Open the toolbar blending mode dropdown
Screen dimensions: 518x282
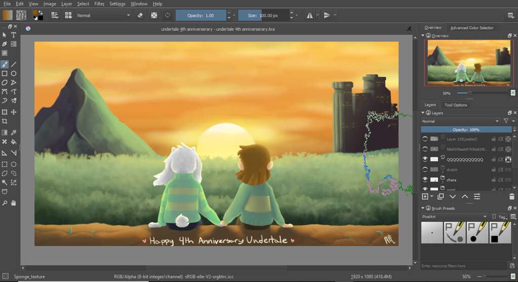click(103, 15)
